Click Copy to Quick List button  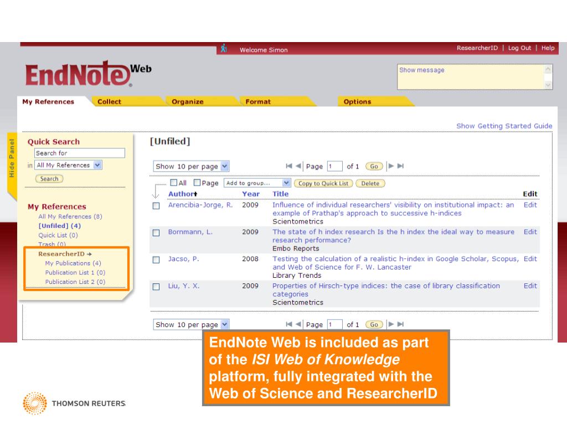[323, 183]
